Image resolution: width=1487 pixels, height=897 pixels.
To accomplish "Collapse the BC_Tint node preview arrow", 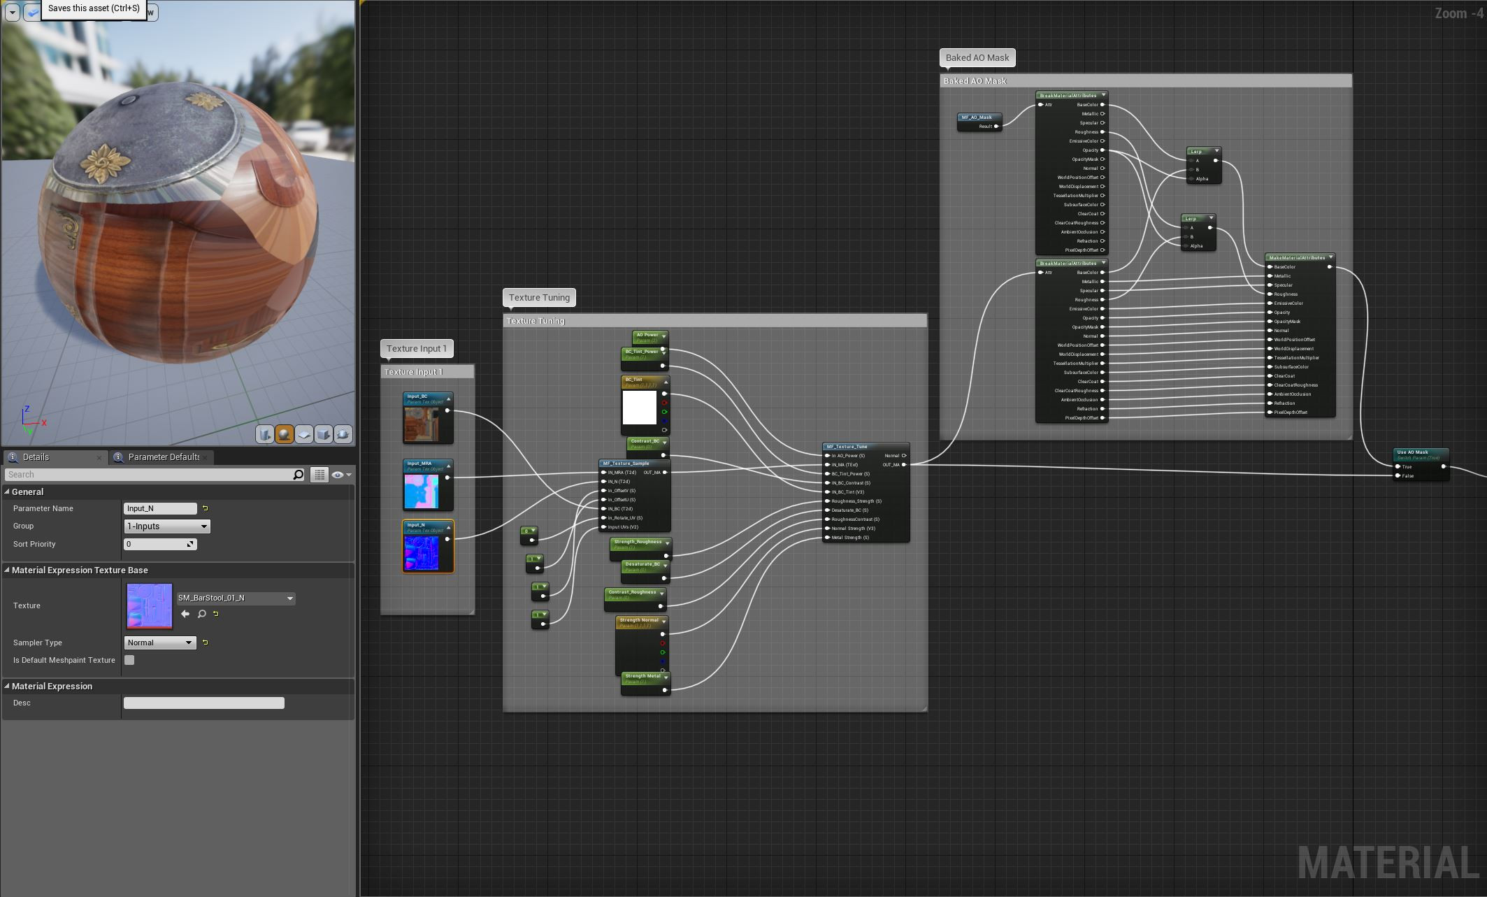I will [x=665, y=382].
